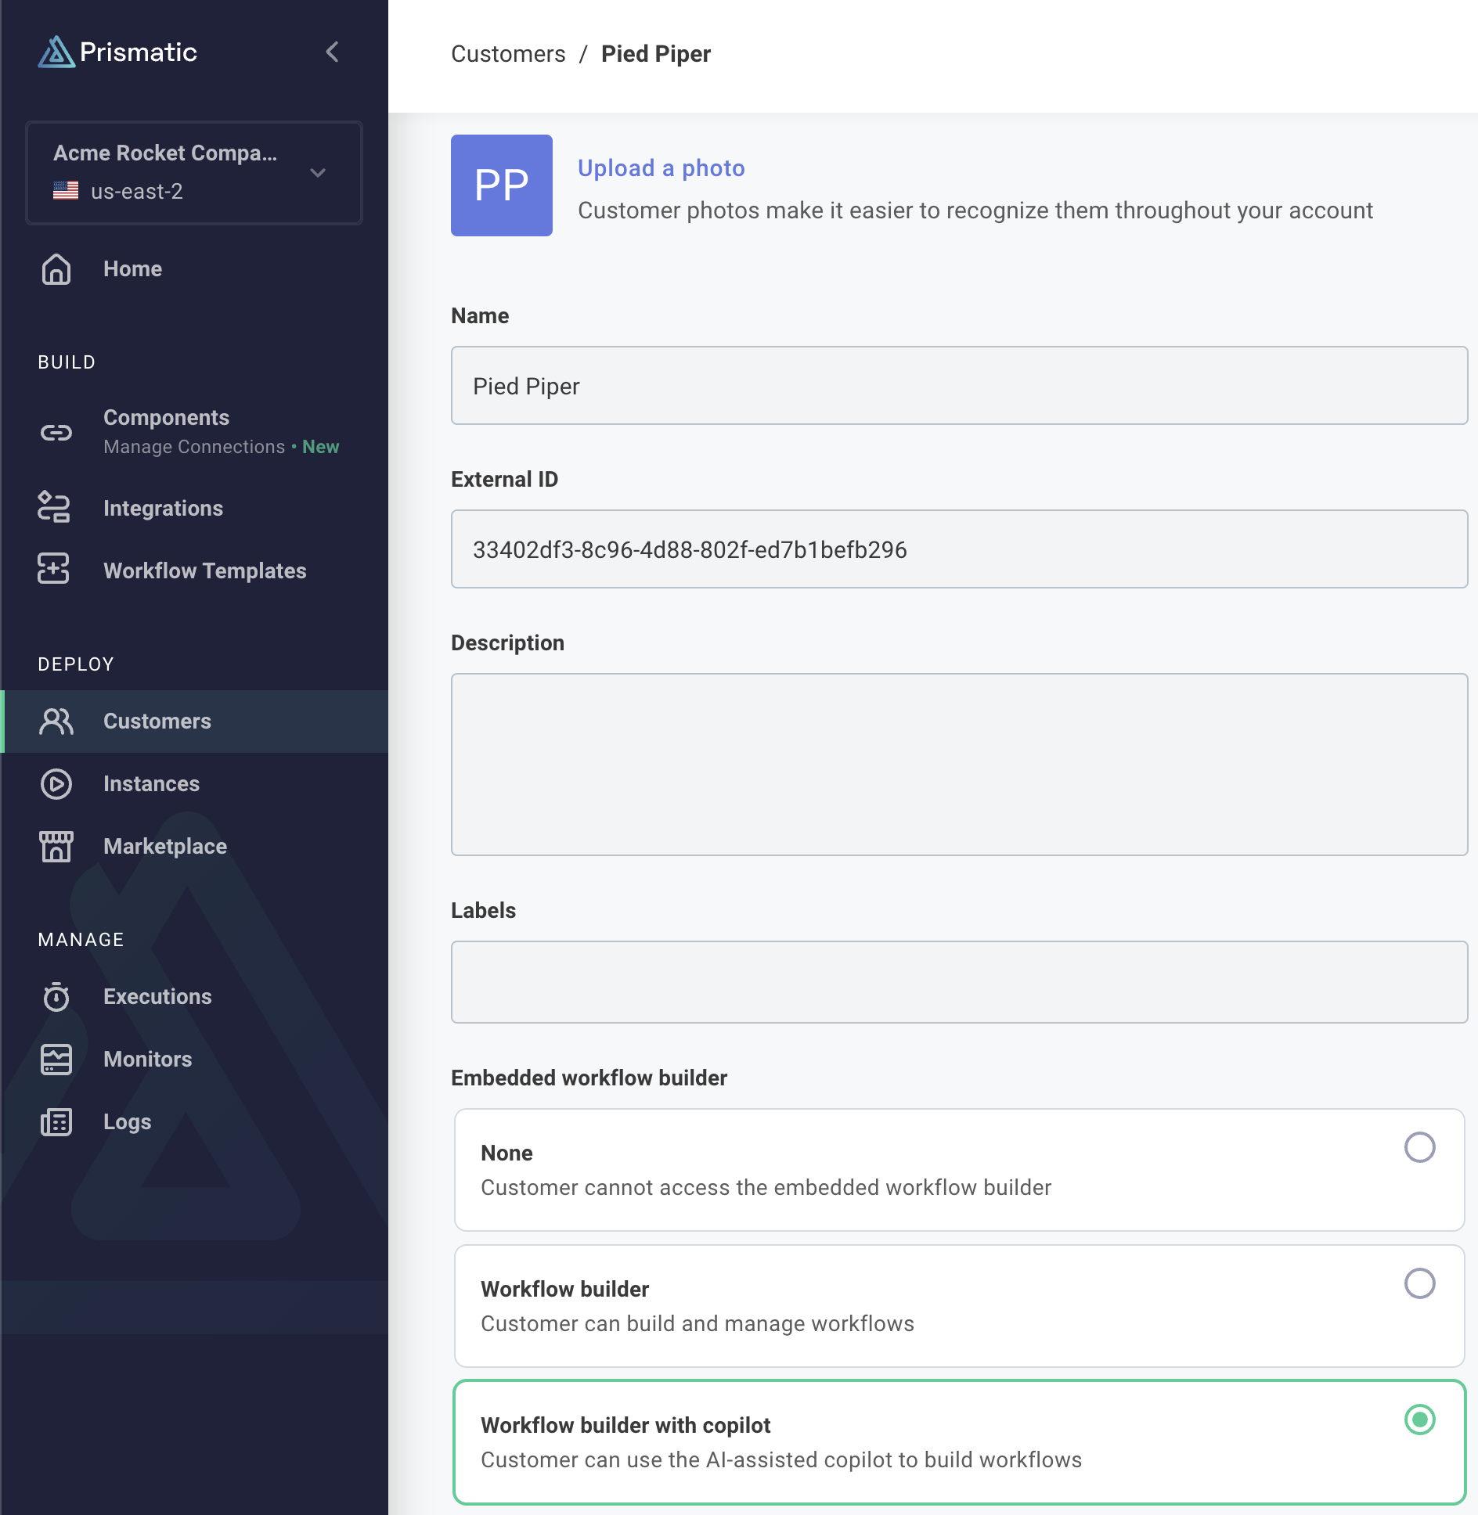Click the Prismatic logo icon
Viewport: 1478px width, 1515px height.
click(56, 52)
